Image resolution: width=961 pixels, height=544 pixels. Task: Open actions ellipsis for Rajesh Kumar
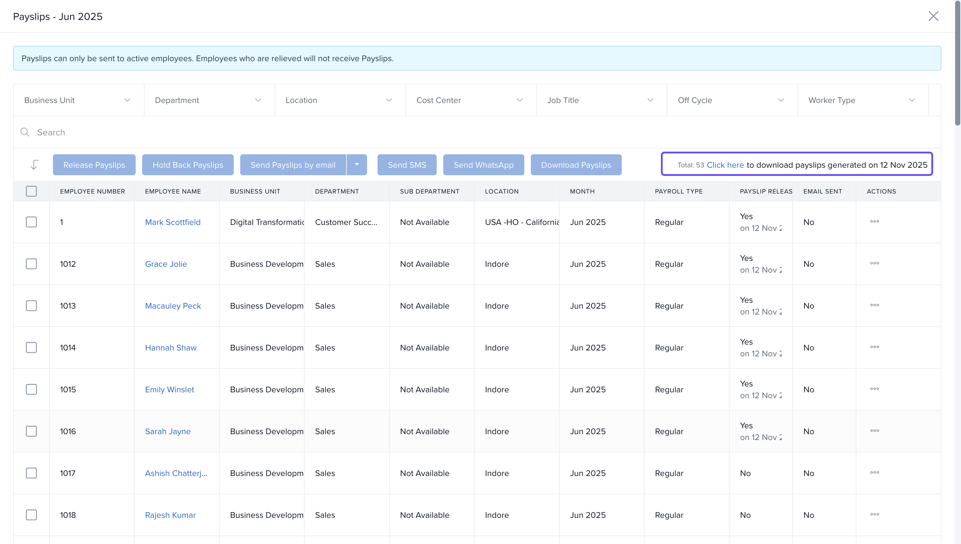[x=874, y=515]
